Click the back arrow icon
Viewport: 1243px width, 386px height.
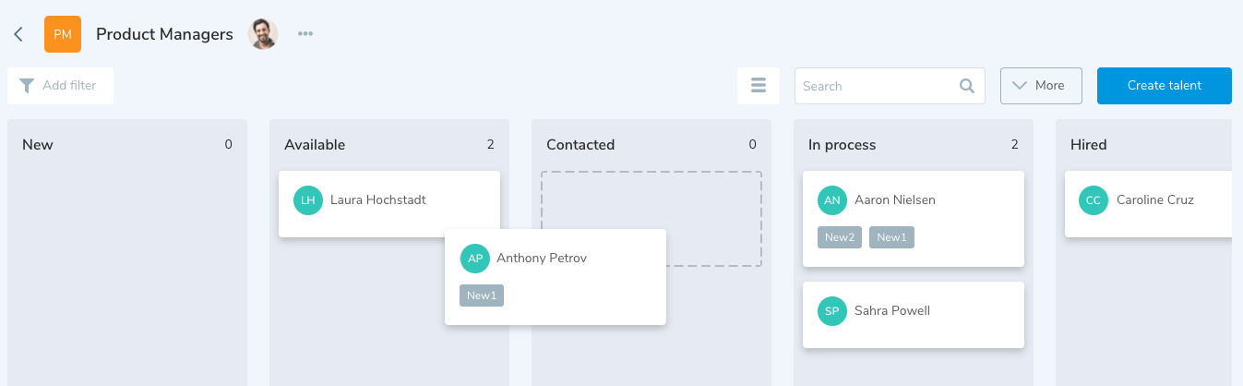[18, 34]
